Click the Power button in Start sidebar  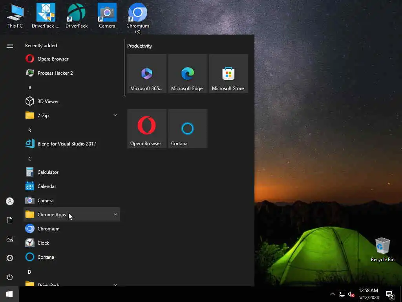coord(10,277)
